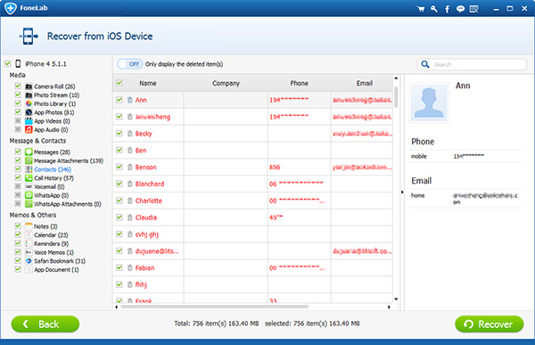Sort by the Company column header
This screenshot has height=345, width=535.
pyautogui.click(x=226, y=83)
